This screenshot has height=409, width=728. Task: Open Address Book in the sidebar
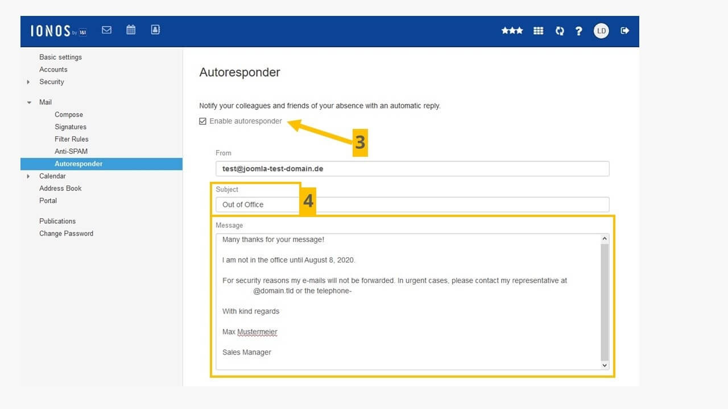coord(60,189)
